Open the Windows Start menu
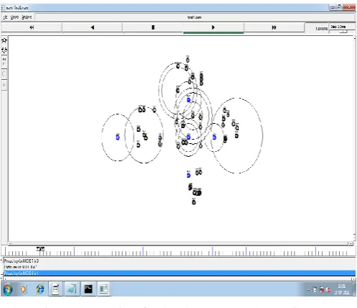The image size is (357, 308). tap(7, 289)
